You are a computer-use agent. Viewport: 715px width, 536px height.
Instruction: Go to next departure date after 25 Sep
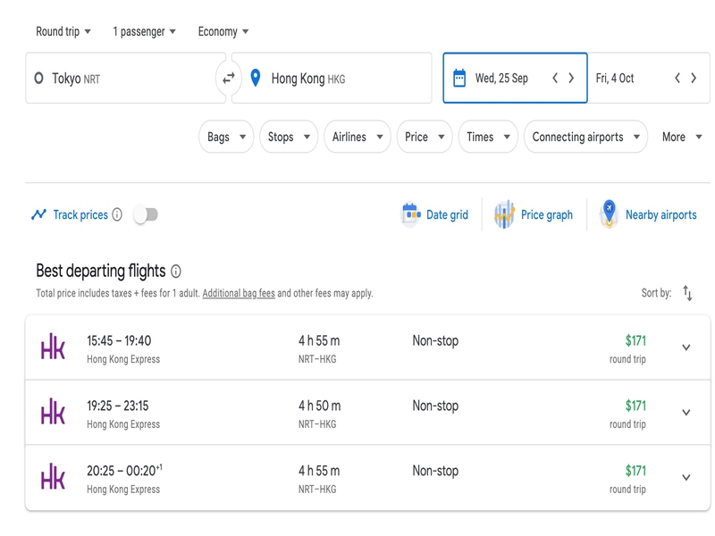point(571,78)
